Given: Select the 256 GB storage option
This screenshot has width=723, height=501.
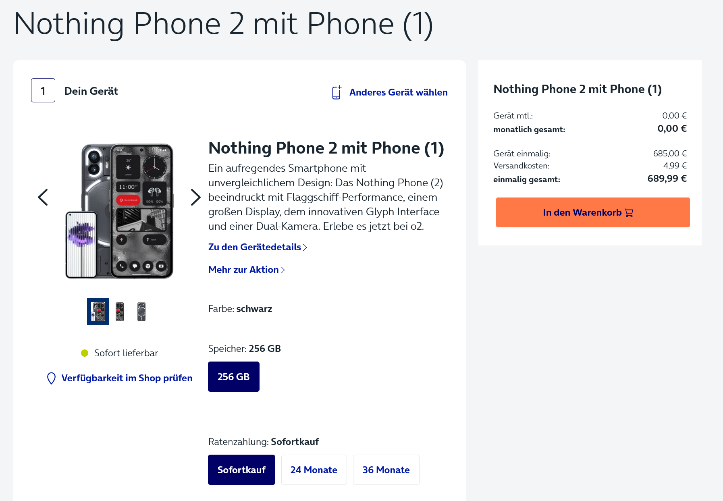Looking at the screenshot, I should click(233, 376).
